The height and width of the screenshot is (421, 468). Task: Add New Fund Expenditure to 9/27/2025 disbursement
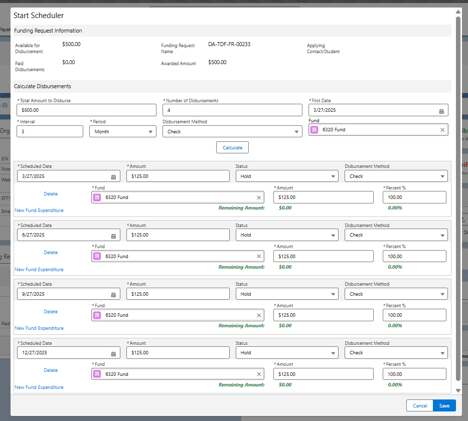click(39, 328)
